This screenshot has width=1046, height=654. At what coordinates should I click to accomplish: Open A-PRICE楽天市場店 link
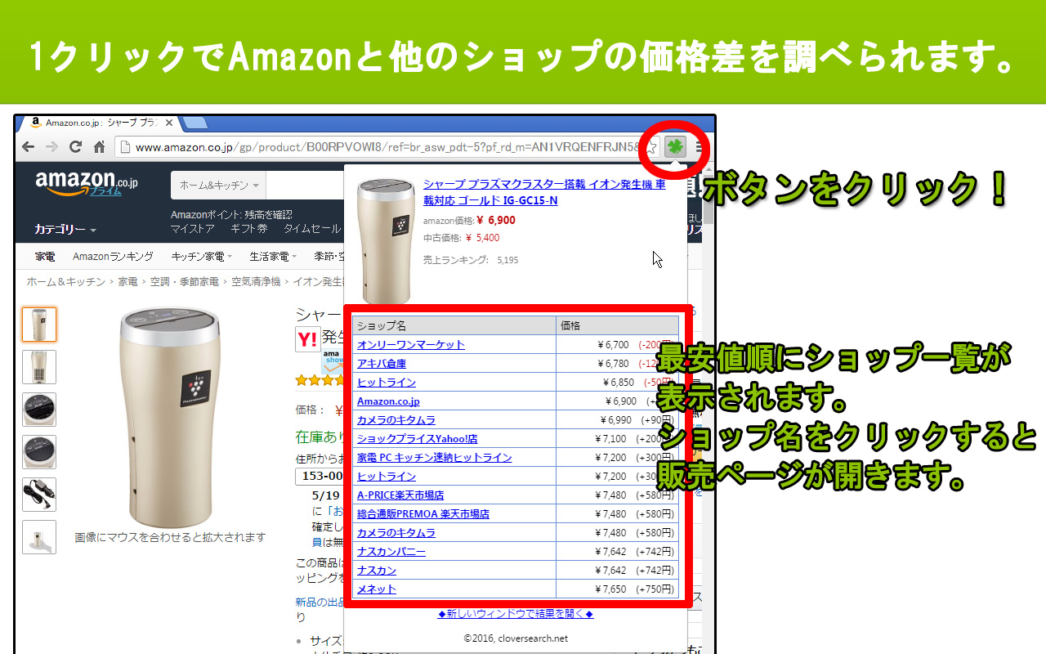[400, 495]
